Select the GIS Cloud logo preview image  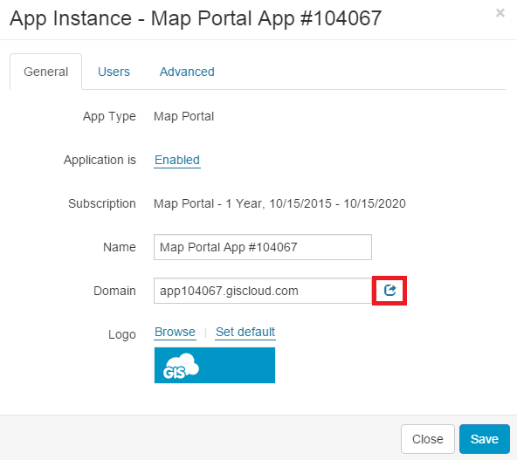(215, 365)
